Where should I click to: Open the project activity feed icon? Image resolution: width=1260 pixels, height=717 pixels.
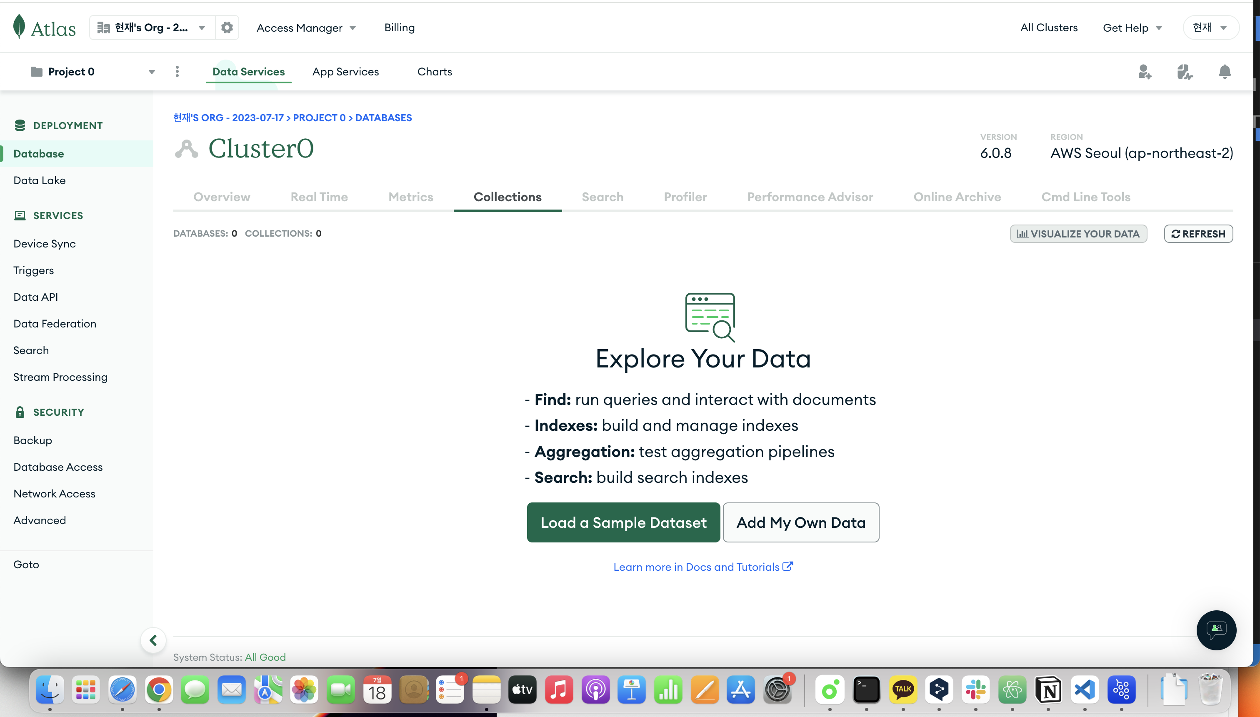click(1184, 72)
